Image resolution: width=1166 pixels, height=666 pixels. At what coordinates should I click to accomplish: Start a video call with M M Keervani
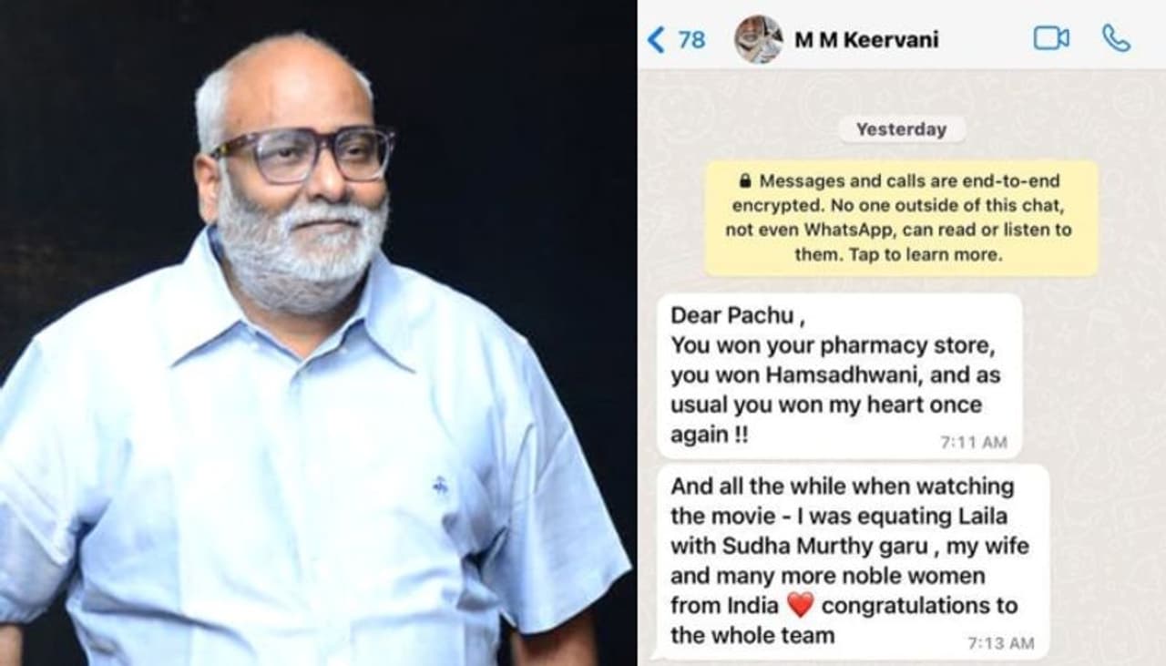1051,38
